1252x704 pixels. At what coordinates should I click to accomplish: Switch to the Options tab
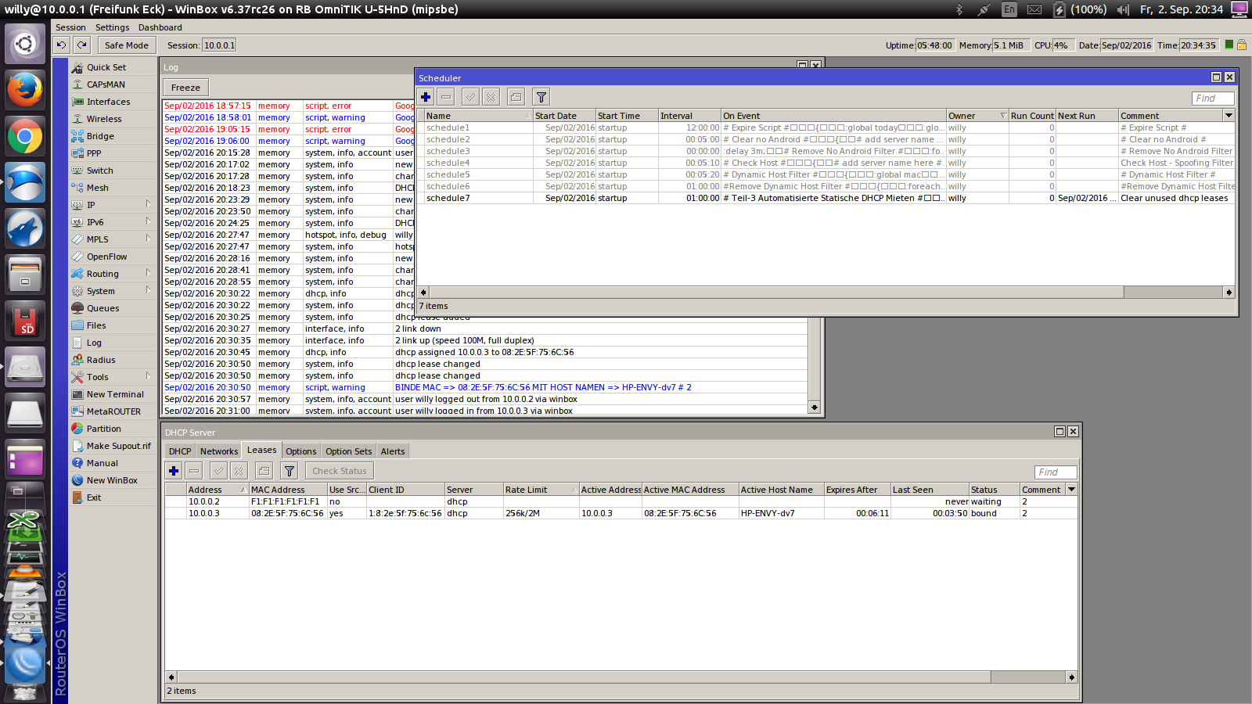(301, 451)
